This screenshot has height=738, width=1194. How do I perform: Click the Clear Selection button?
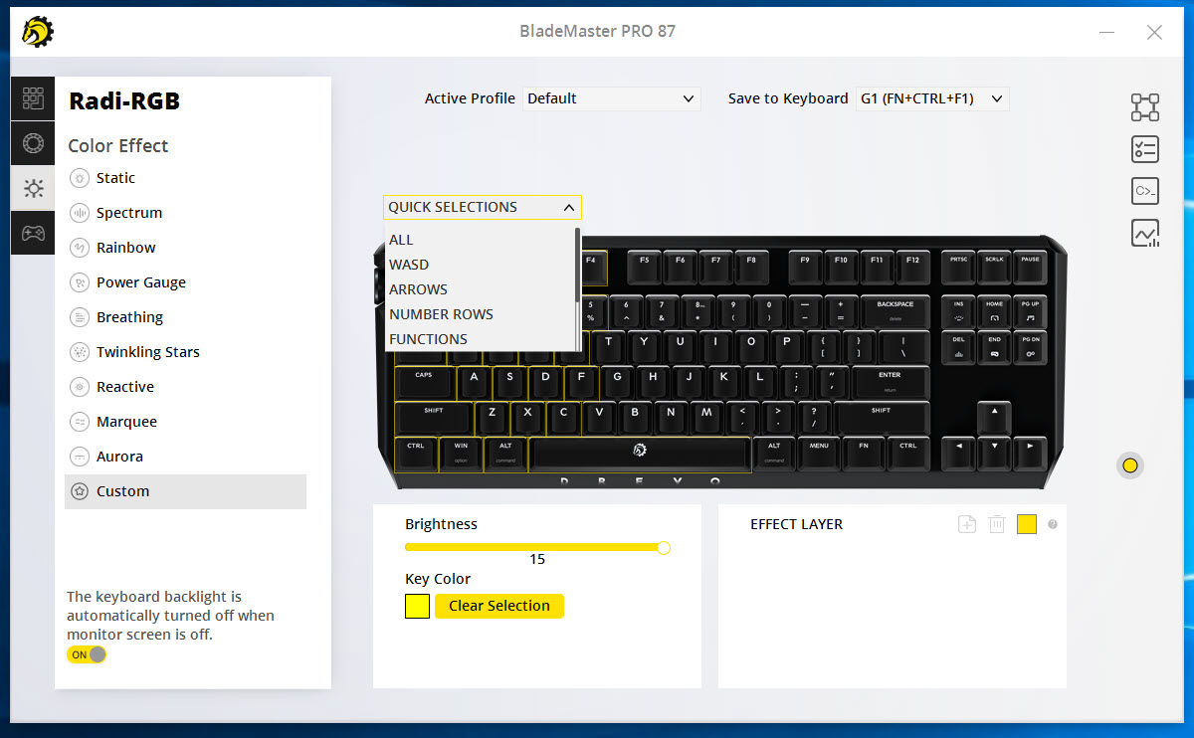click(499, 606)
